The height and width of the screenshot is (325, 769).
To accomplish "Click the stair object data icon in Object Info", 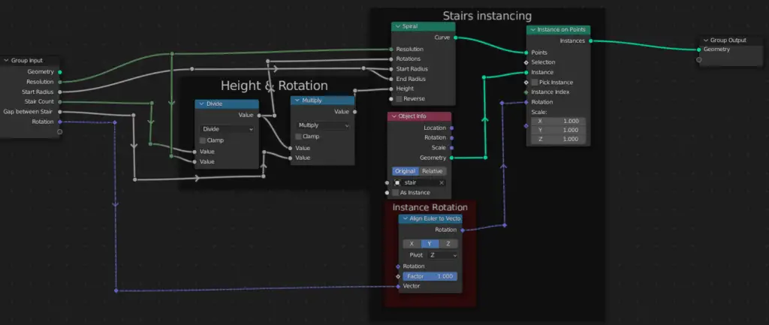I will [398, 183].
